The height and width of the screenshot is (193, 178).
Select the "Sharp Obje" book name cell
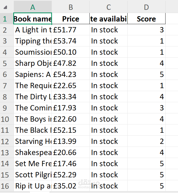click(x=33, y=63)
